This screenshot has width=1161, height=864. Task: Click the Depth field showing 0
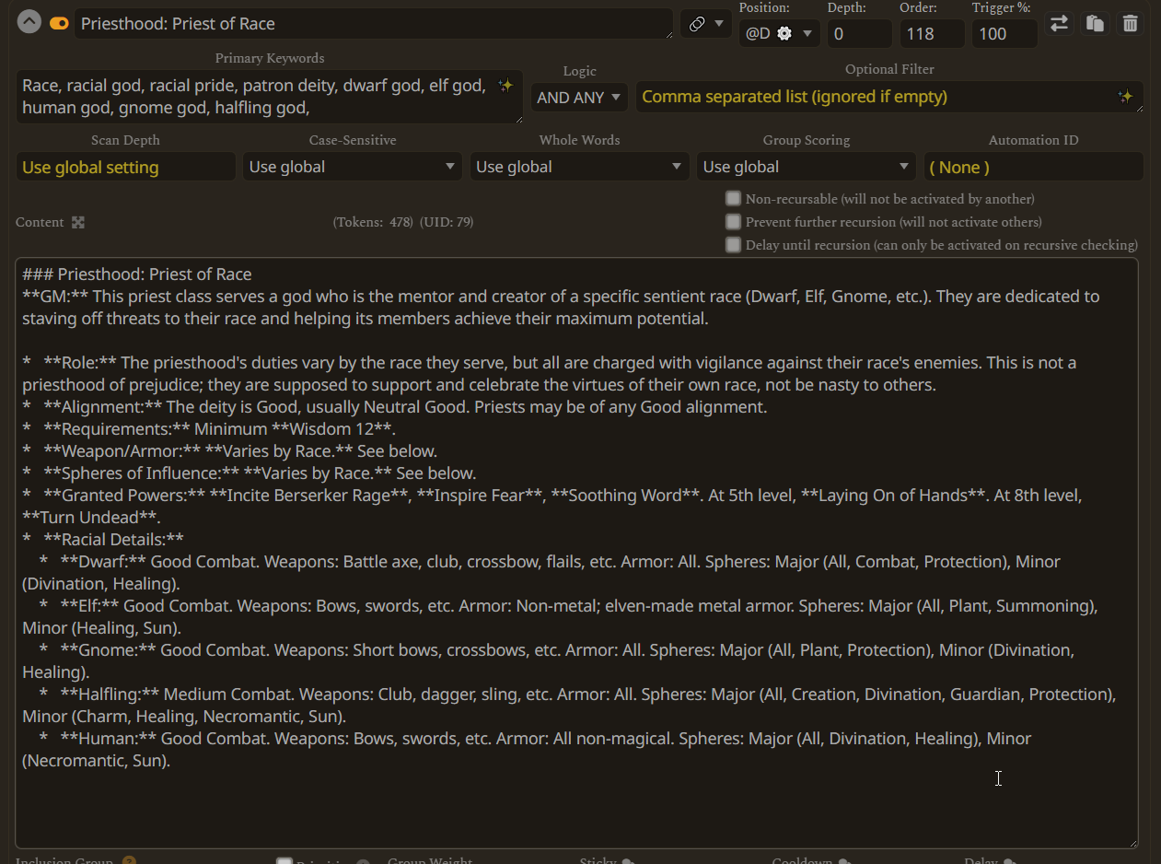(859, 34)
